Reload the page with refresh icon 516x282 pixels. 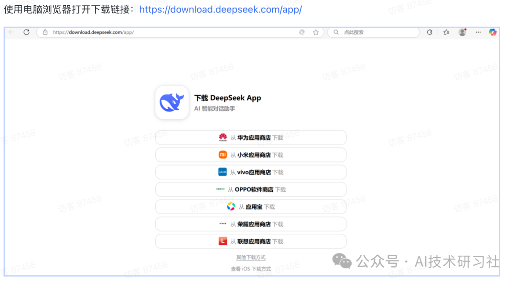click(x=26, y=32)
